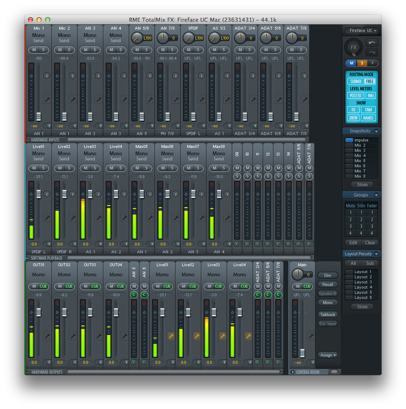Collapse the Hardware Inputs row
Image resolution: width=406 pixels, height=409 pixels.
(x=27, y=140)
